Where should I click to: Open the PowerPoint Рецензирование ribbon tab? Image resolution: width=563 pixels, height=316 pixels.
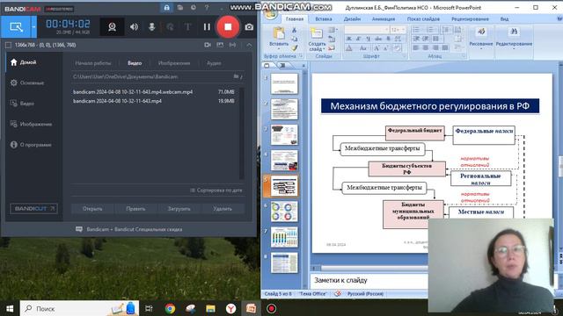tap(470, 19)
